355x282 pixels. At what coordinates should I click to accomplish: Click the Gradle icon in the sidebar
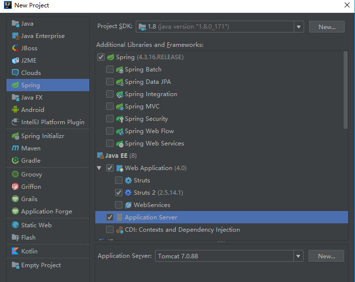(15, 160)
